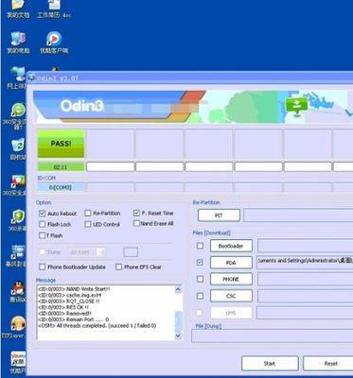Click the PIT button
The width and height of the screenshot is (353, 378).
pos(219,215)
